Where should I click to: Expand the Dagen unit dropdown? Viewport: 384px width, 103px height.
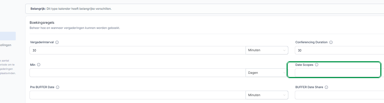pos(267,73)
